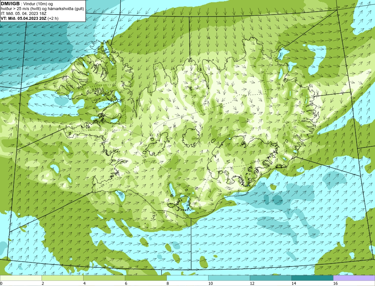Click the legend scale label '16'
Image resolution: width=375 pixels, height=286 pixels.
335,283
